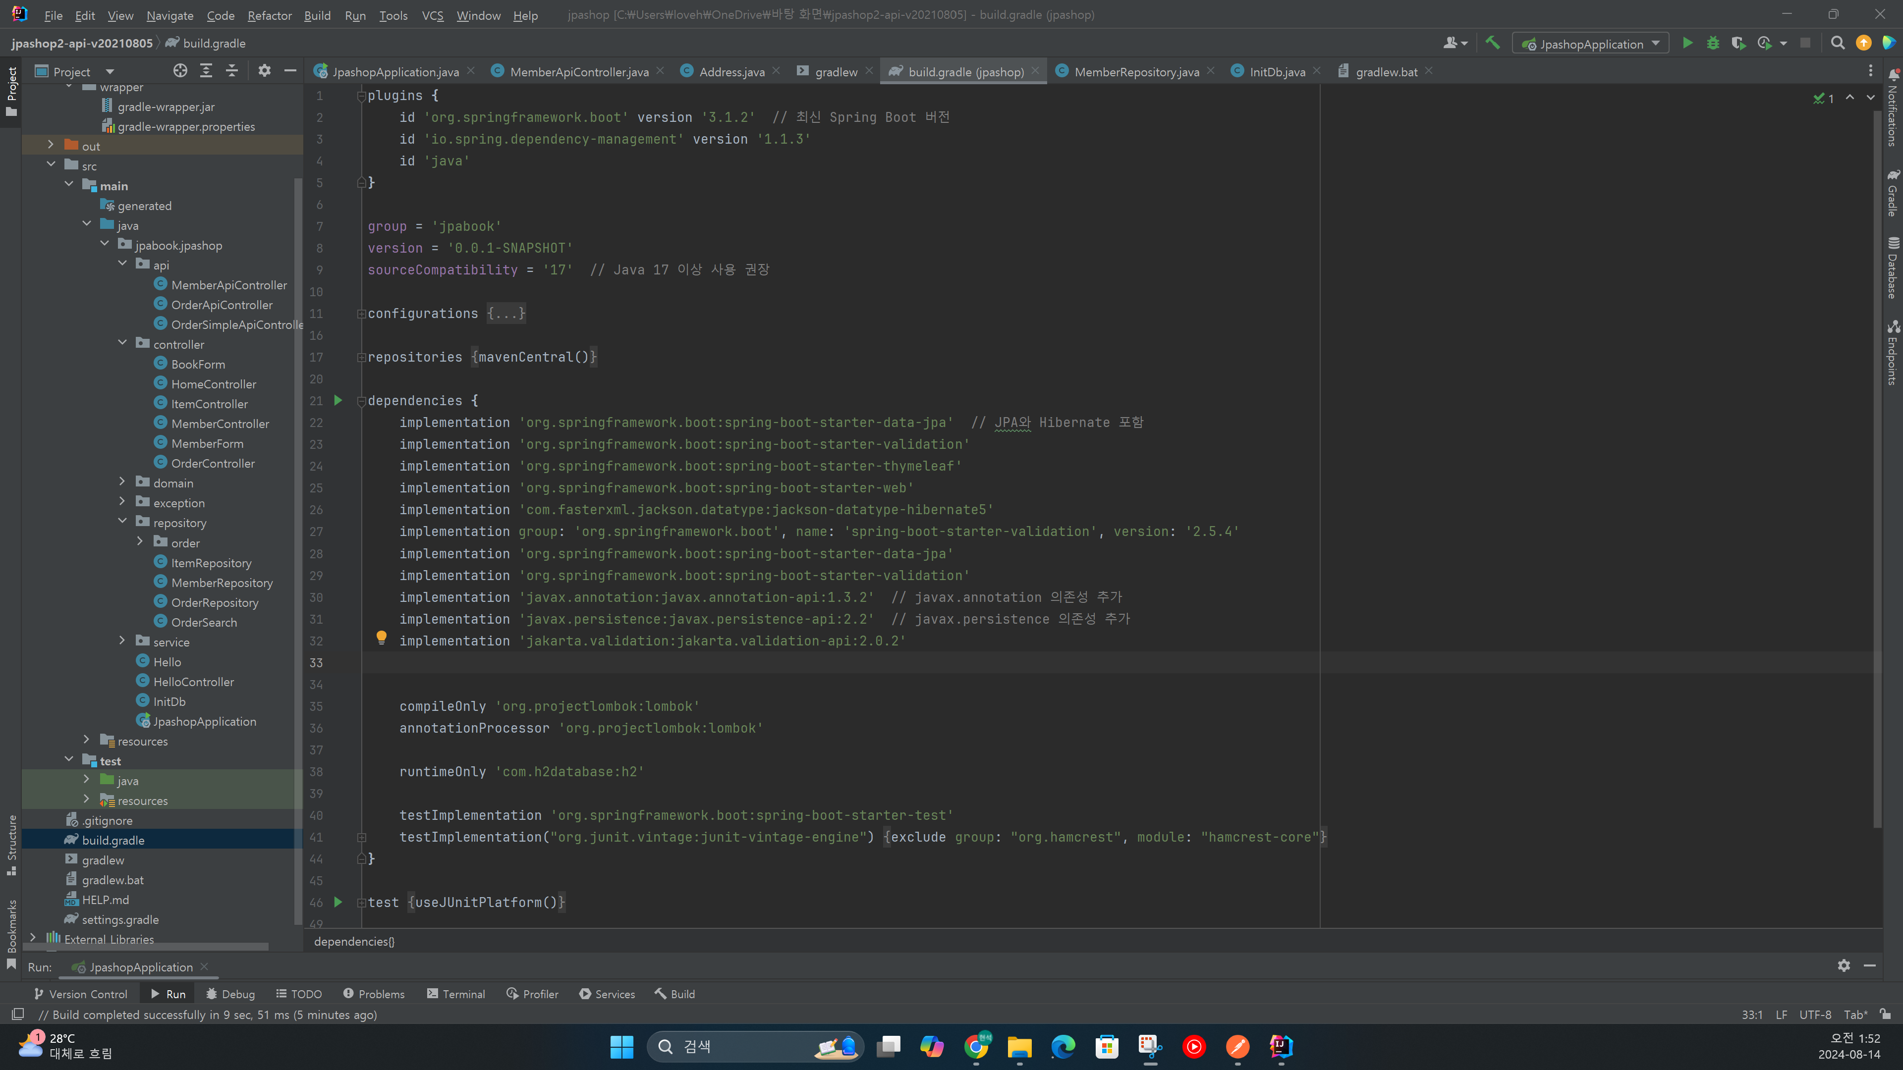
Task: Collapse the plugins block fold on line 1
Action: click(x=362, y=96)
